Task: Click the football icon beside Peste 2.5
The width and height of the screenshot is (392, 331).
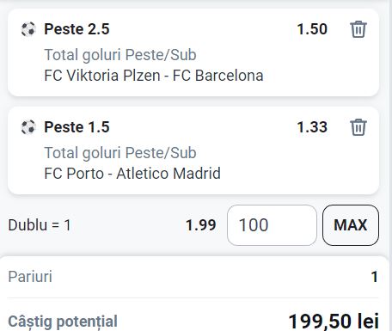Action: 28,29
